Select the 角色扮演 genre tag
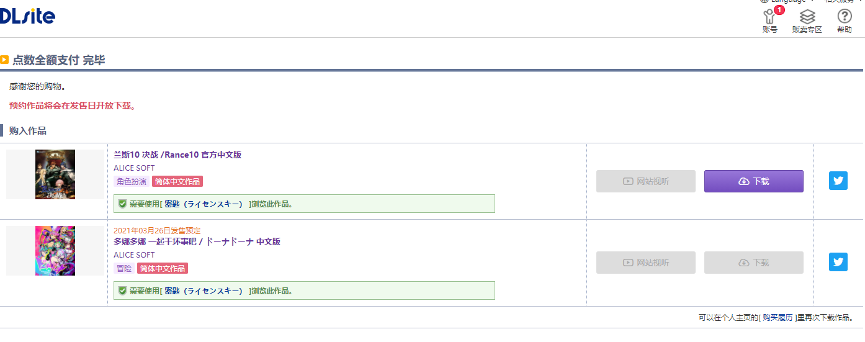The image size is (865, 342). click(x=132, y=181)
